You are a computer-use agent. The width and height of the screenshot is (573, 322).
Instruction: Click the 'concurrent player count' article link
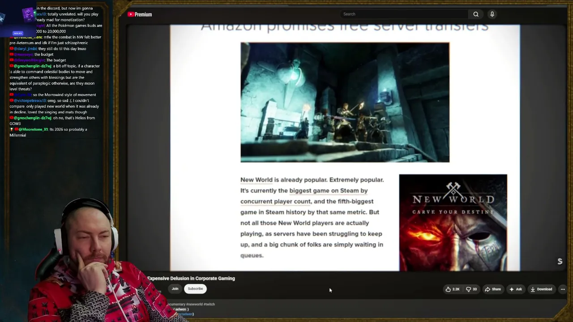click(x=275, y=201)
